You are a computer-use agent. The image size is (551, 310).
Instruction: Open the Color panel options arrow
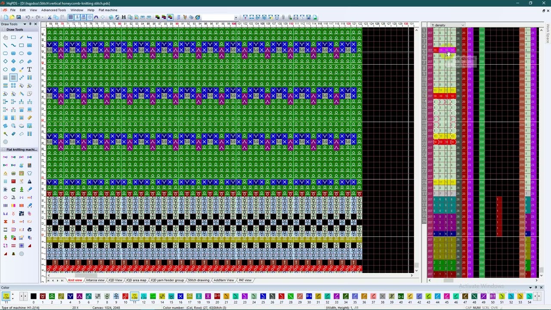coord(530,288)
